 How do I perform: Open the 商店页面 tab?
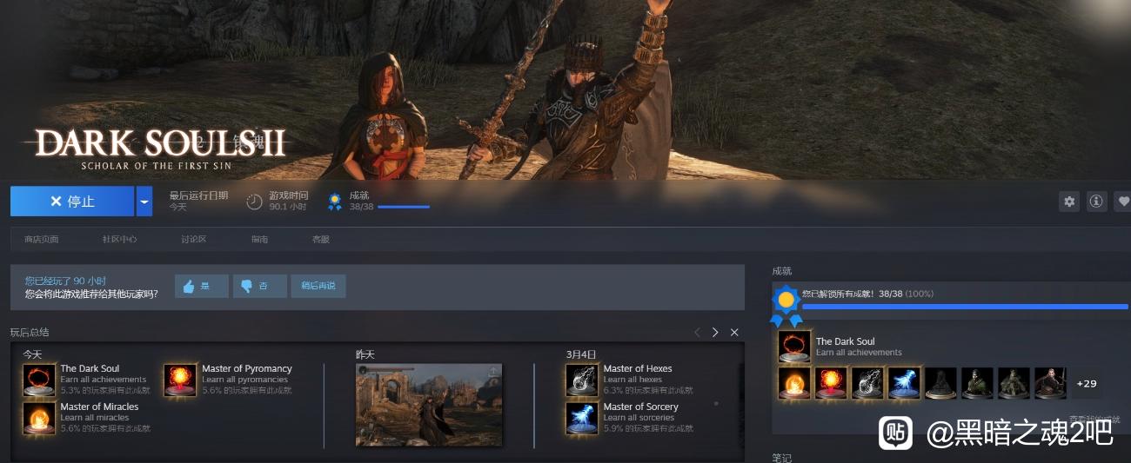coord(42,240)
